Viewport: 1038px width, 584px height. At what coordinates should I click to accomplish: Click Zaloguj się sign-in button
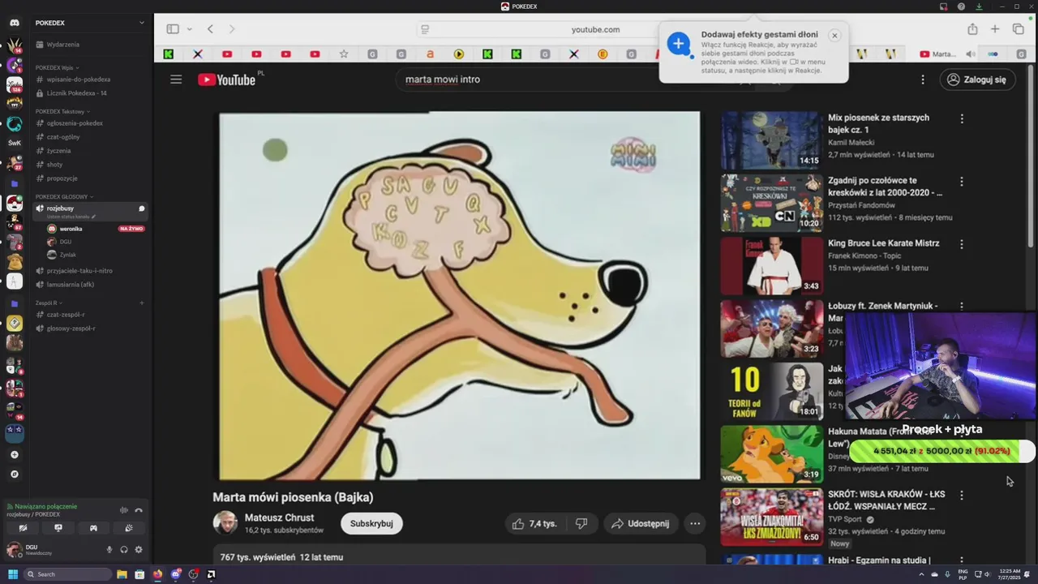point(977,79)
